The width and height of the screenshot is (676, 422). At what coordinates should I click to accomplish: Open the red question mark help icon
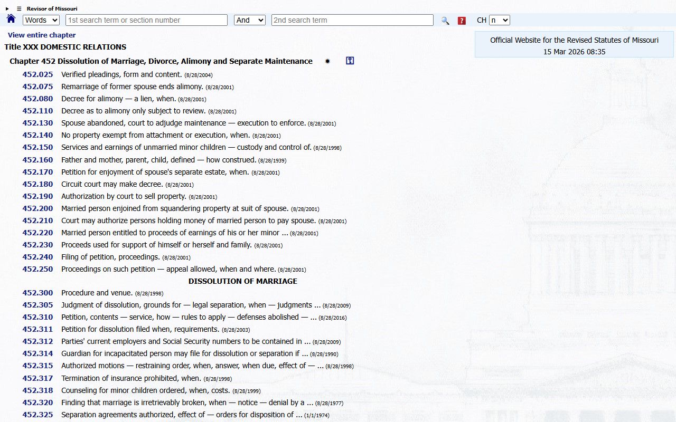462,21
